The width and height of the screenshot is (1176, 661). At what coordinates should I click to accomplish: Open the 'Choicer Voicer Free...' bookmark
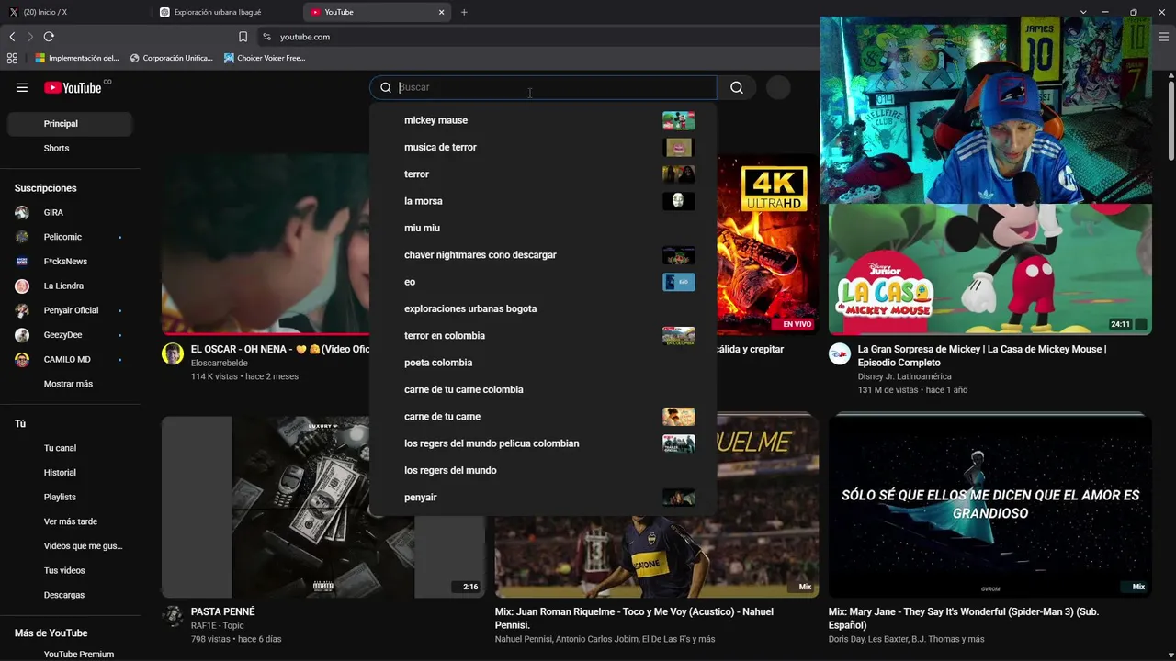coord(265,58)
